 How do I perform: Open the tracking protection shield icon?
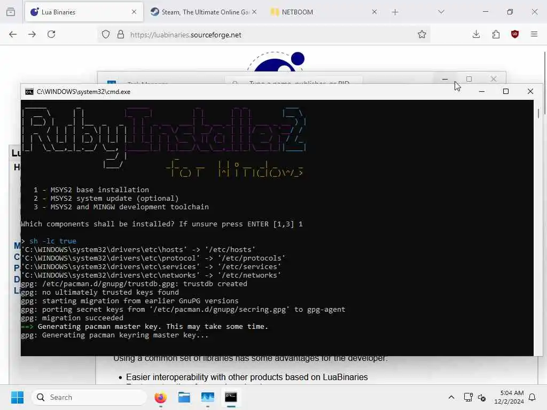pos(106,35)
